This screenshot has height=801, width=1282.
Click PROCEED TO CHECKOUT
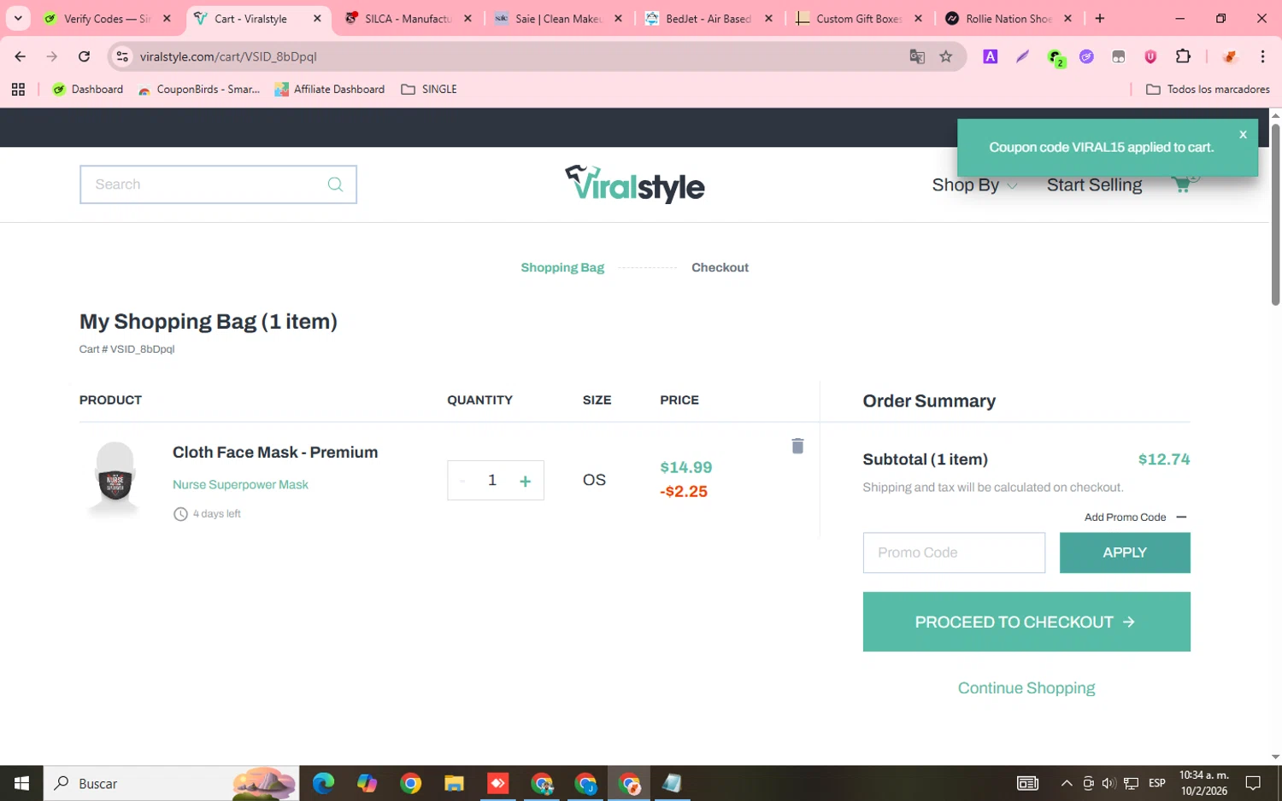1026,622
